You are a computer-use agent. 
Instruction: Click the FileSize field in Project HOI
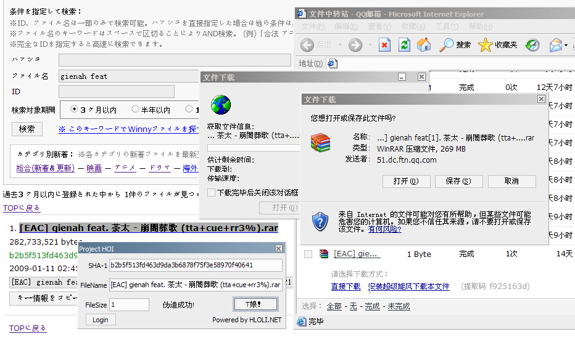(x=129, y=304)
